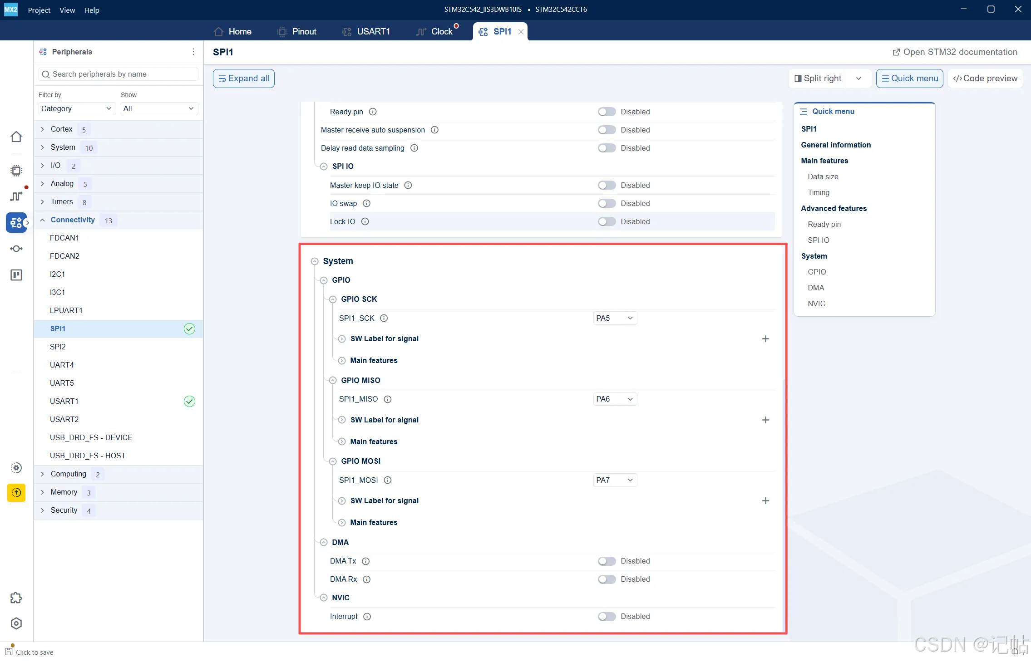Viewport: 1031px width, 662px height.
Task: Open the settings hexagon icon at sidebar bottom
Action: click(x=16, y=623)
